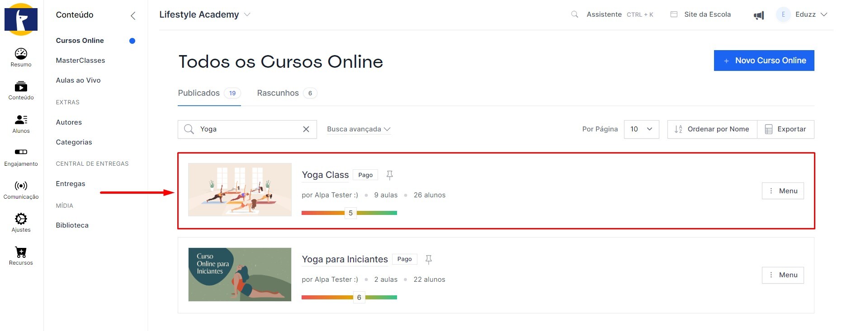Collapse the Conteúdo side panel
842x331 pixels.
tap(133, 16)
